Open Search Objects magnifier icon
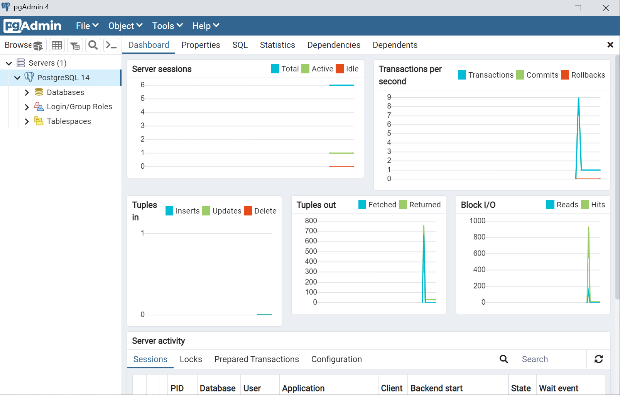The width and height of the screenshot is (620, 395). 93,45
